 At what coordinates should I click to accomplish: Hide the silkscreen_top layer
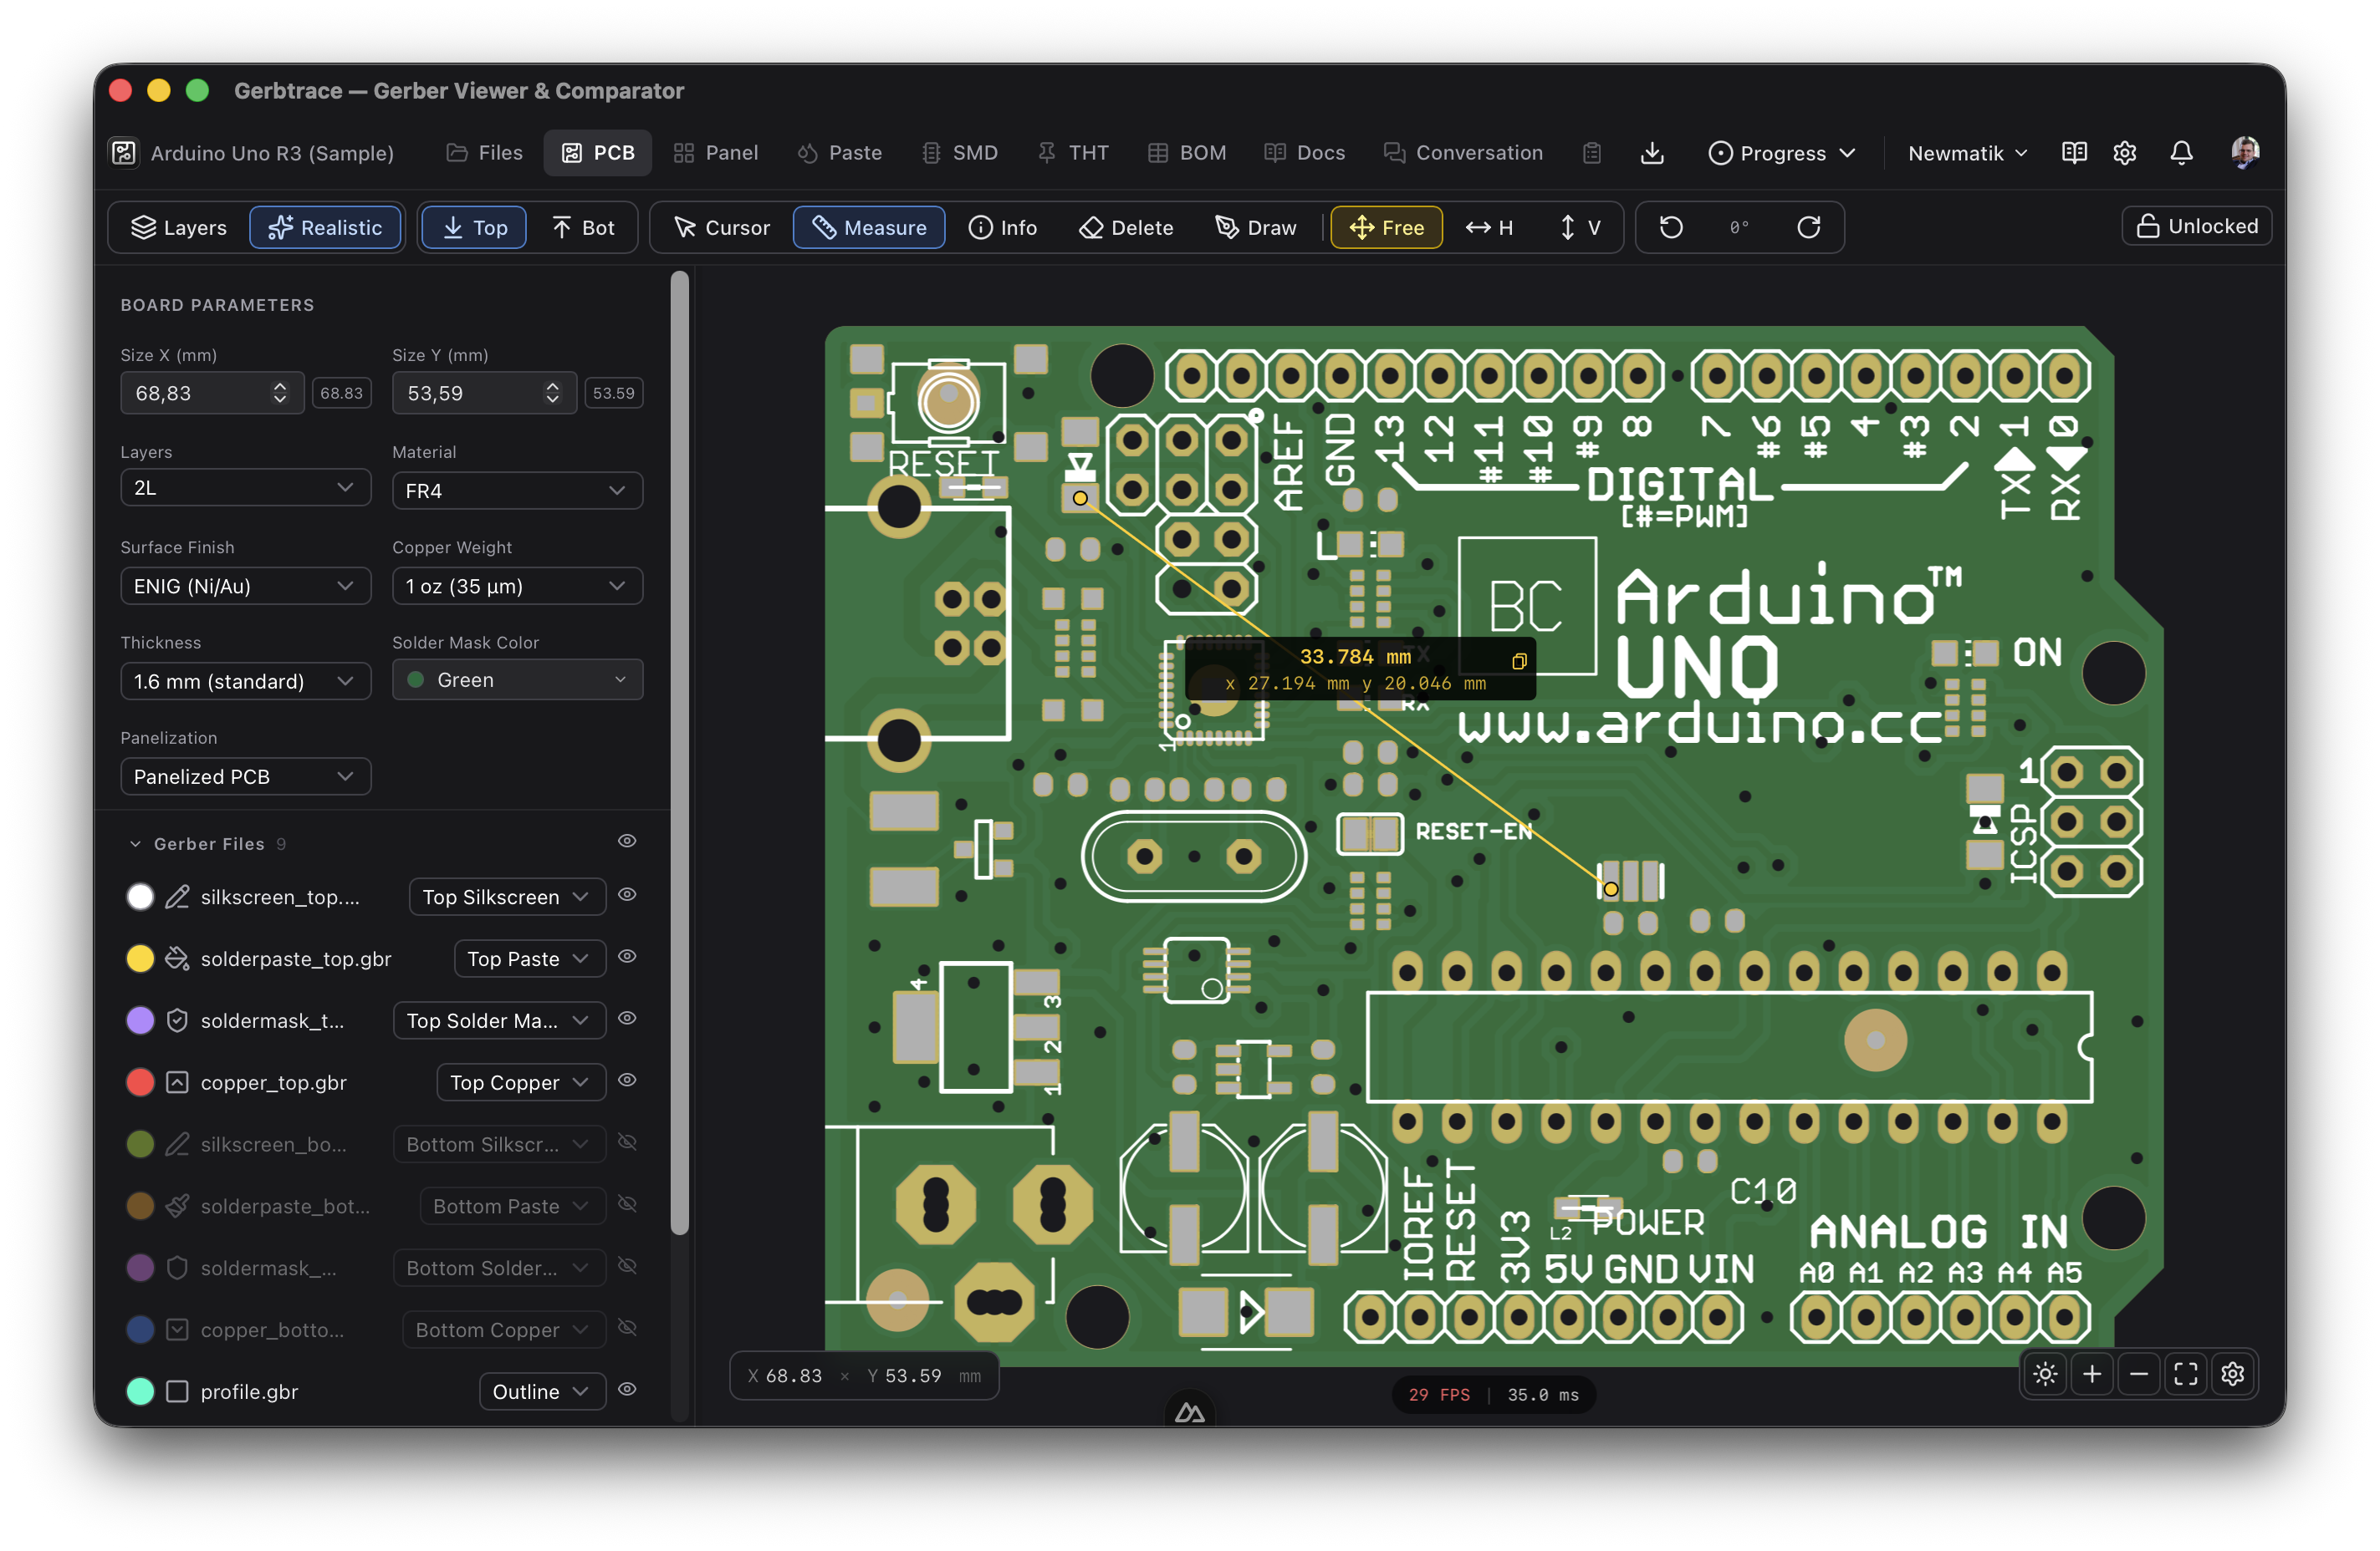pos(627,896)
